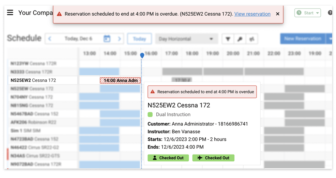Screen dimensions: 336x178
Task: Click the maintenance wrench toolbar icon
Action: (240, 39)
